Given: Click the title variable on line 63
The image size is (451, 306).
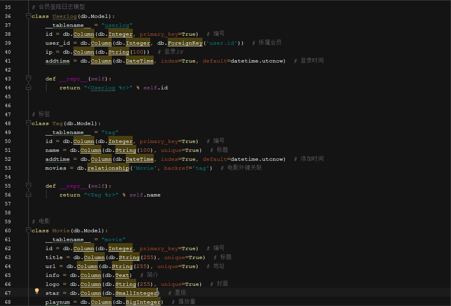Looking at the screenshot, I should [54, 257].
